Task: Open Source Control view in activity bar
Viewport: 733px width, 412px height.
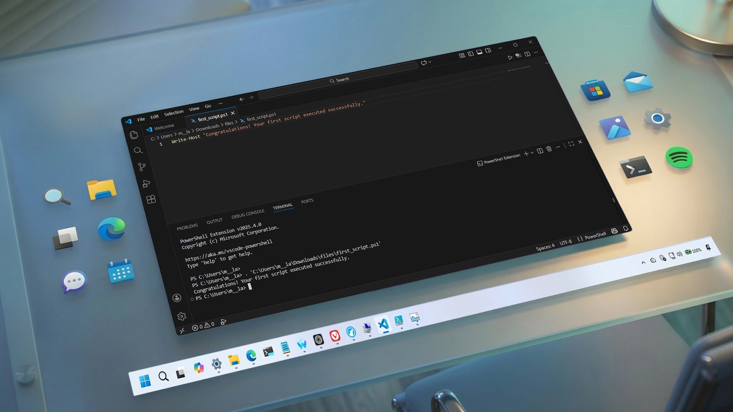Action: coord(142,167)
